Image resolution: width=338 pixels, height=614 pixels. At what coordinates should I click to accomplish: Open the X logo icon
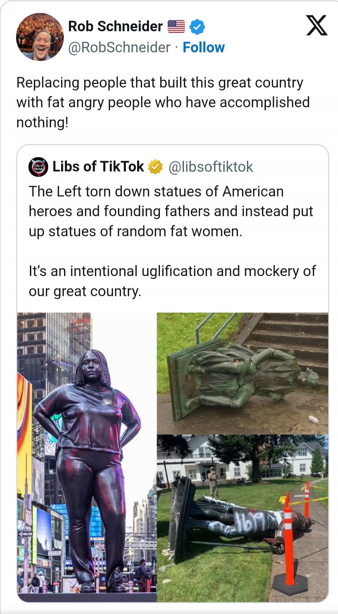(317, 25)
